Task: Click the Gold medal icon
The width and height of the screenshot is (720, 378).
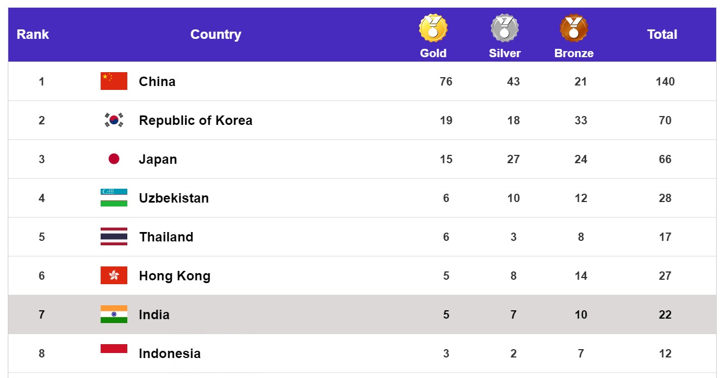Action: [x=433, y=28]
